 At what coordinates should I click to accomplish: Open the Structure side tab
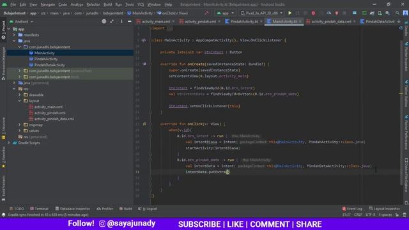point(3,129)
